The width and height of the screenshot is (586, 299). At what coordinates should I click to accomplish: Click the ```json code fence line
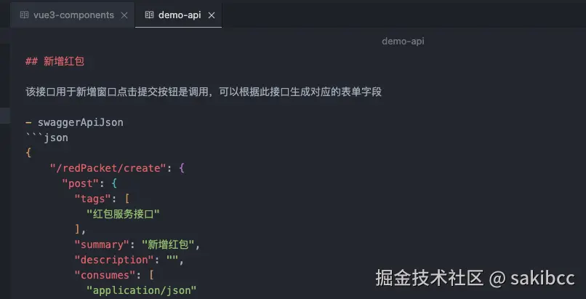coord(47,138)
